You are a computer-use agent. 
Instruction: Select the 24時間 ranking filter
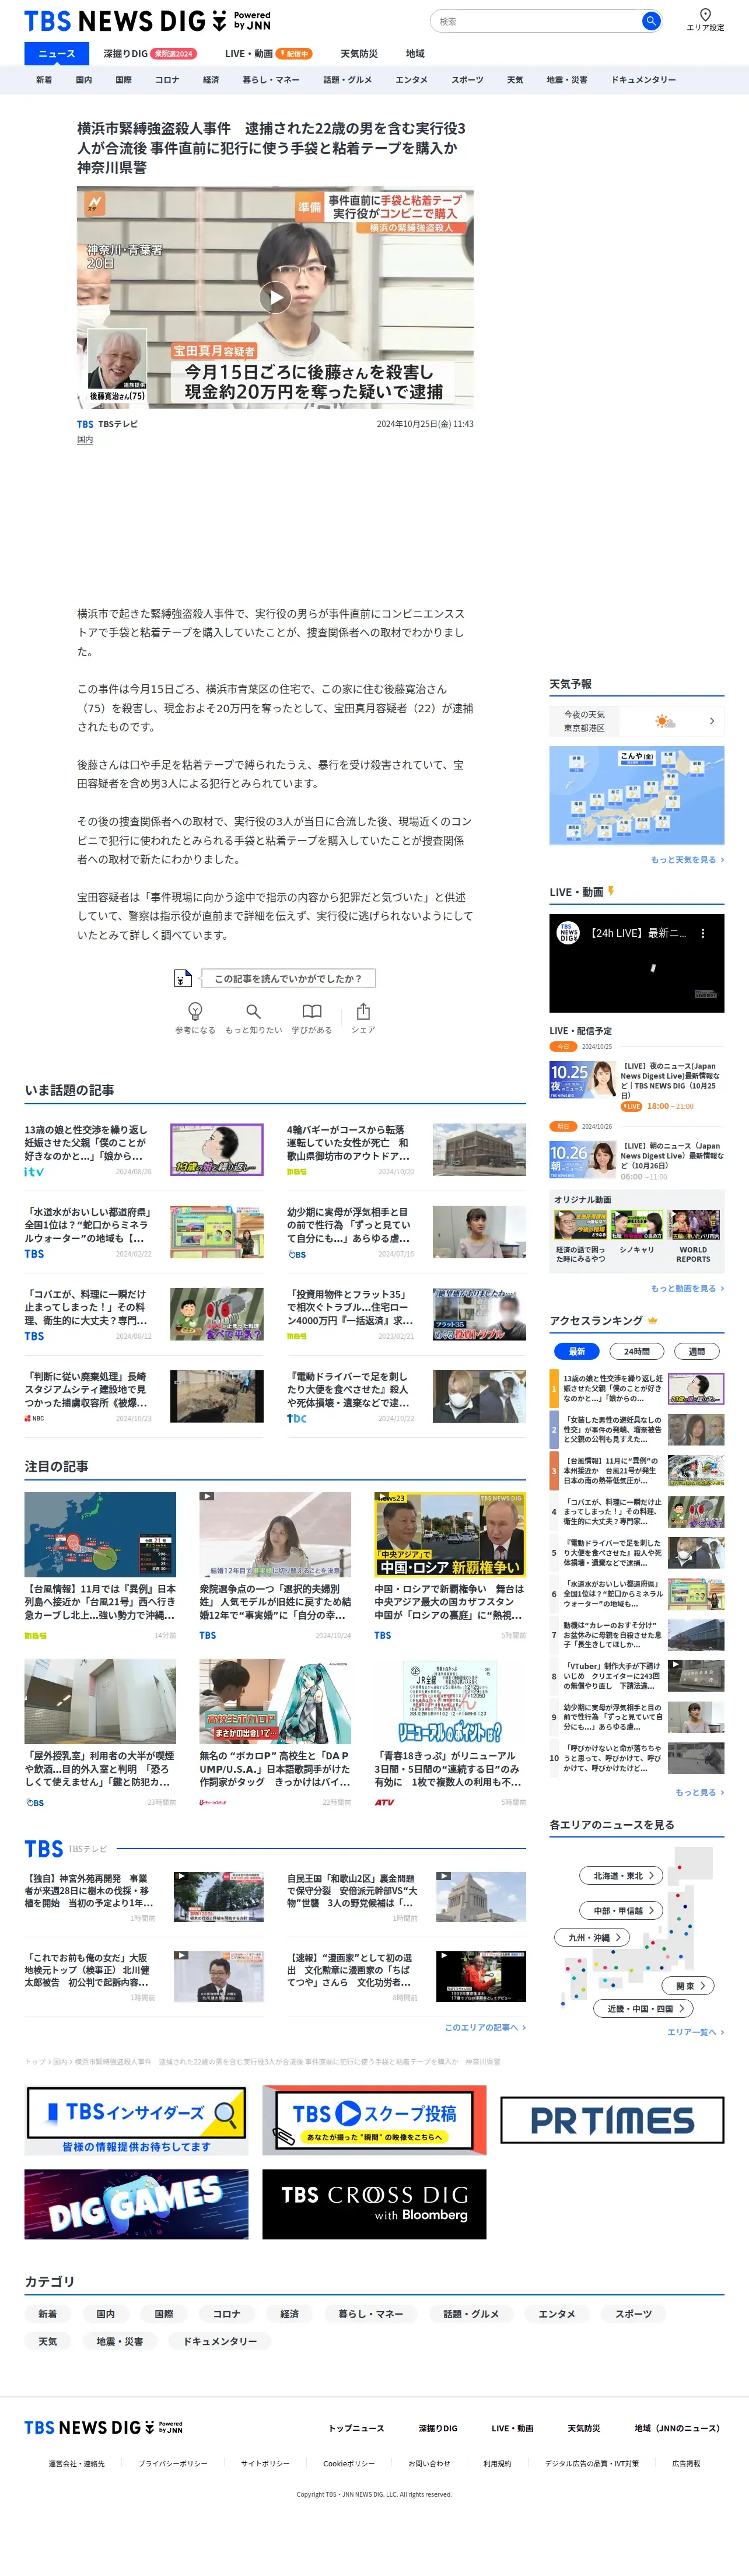636,1351
